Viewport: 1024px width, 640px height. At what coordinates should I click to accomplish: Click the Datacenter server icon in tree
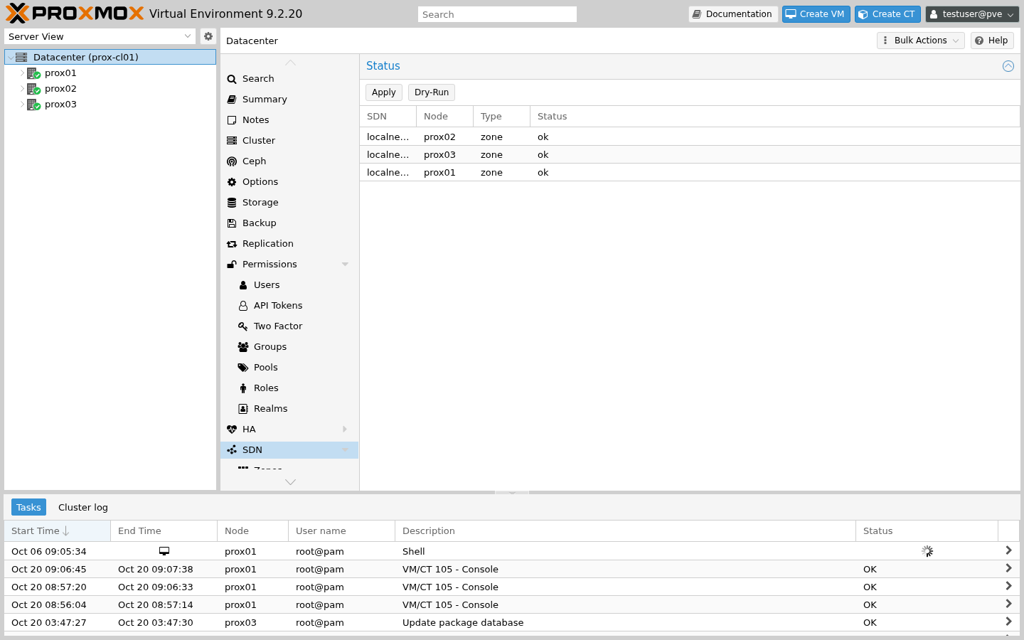coord(21,57)
